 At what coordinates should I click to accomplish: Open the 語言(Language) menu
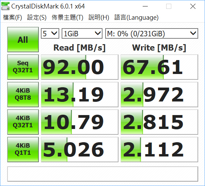coord(136,17)
